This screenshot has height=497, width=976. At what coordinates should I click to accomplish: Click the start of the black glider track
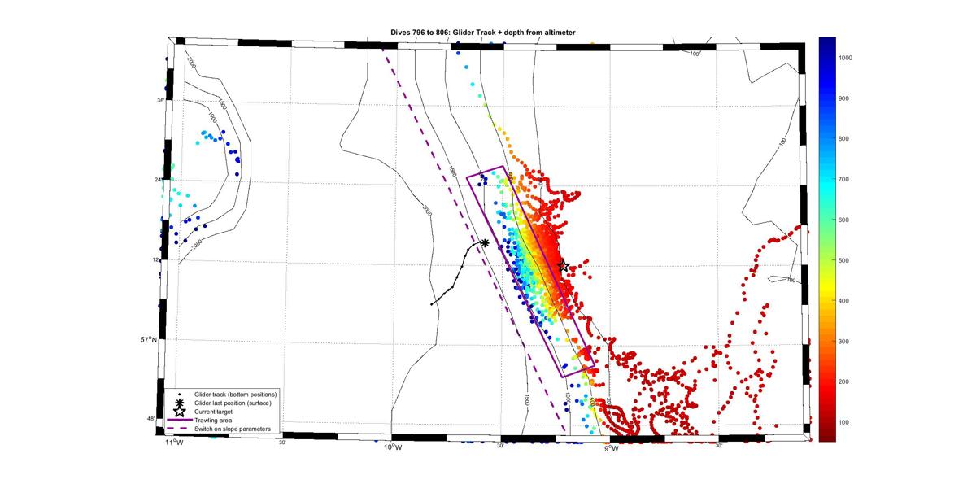coord(431,303)
